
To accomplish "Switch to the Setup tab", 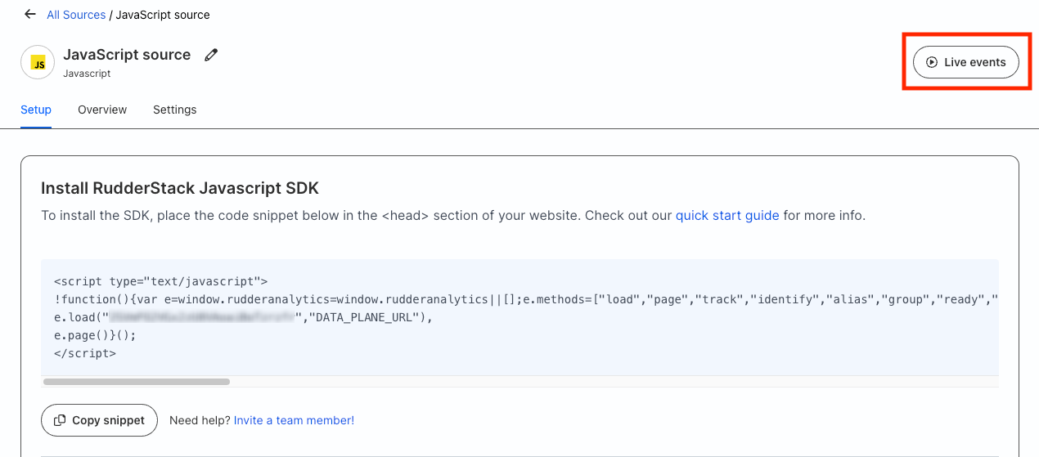I will 36,110.
